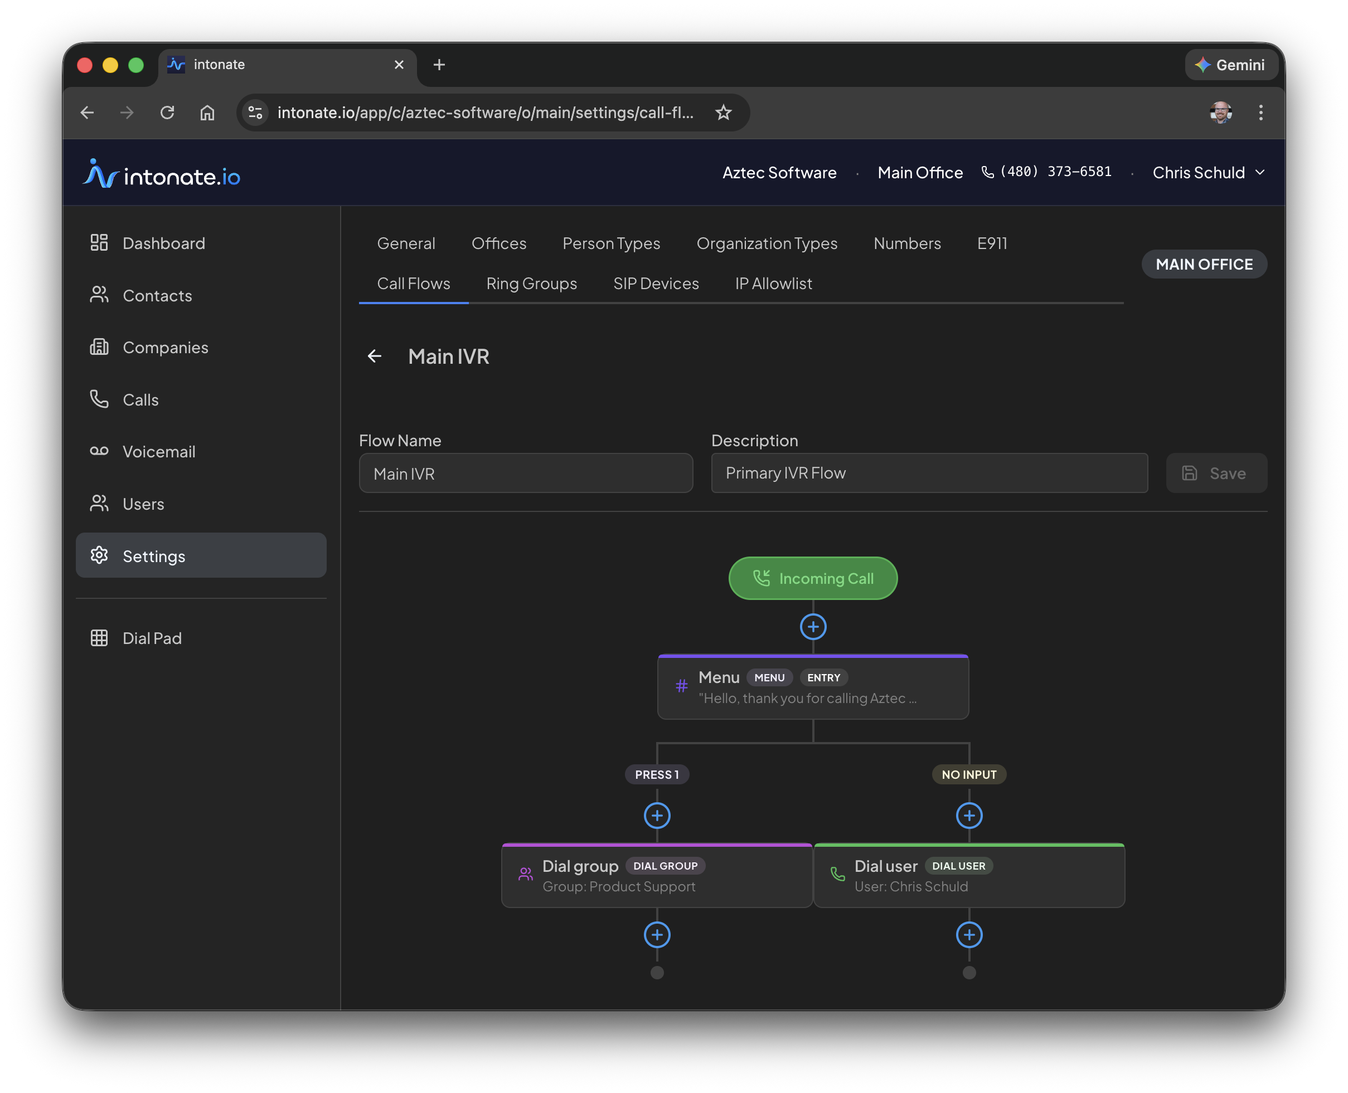
Task: Open the Dashboard section
Action: click(x=163, y=243)
